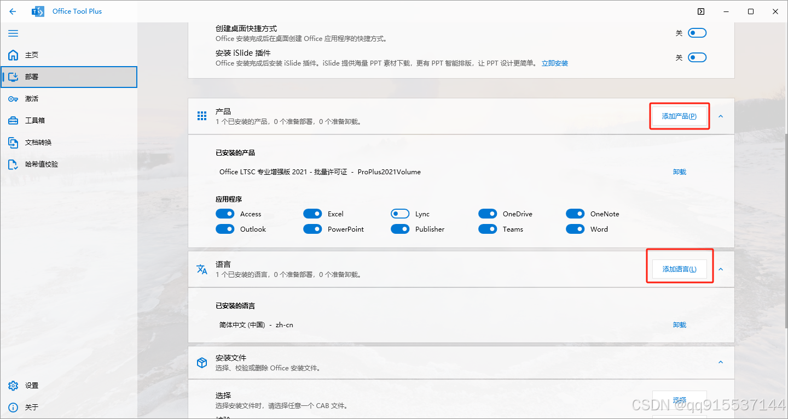Open 哈希值校验 in sidebar
Screen dimensions: 788x419
[68, 164]
